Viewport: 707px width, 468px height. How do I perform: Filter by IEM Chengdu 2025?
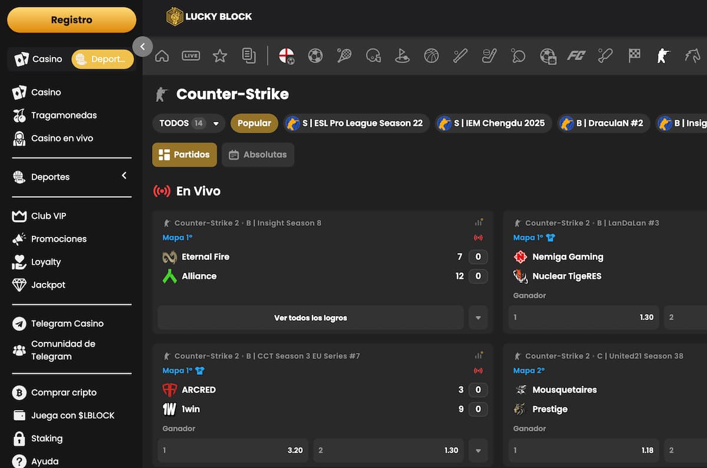493,123
